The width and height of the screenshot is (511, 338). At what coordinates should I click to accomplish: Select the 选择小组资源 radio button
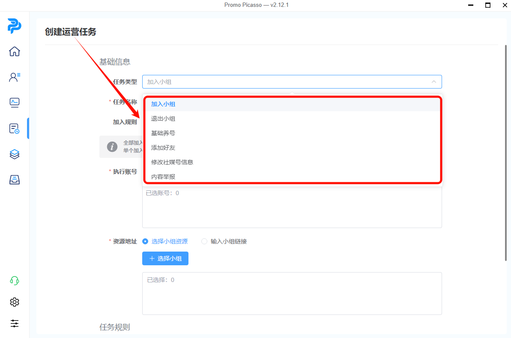click(x=145, y=241)
